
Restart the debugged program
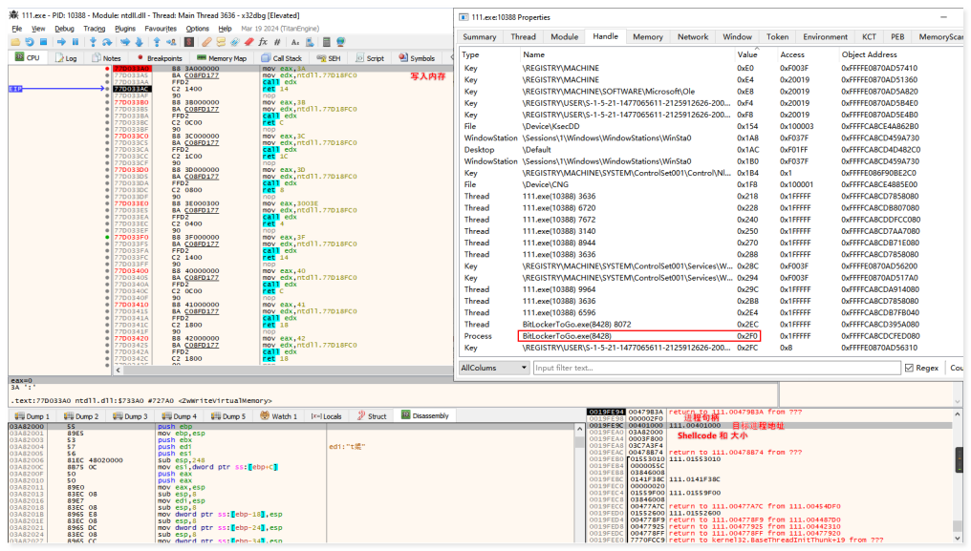31,42
